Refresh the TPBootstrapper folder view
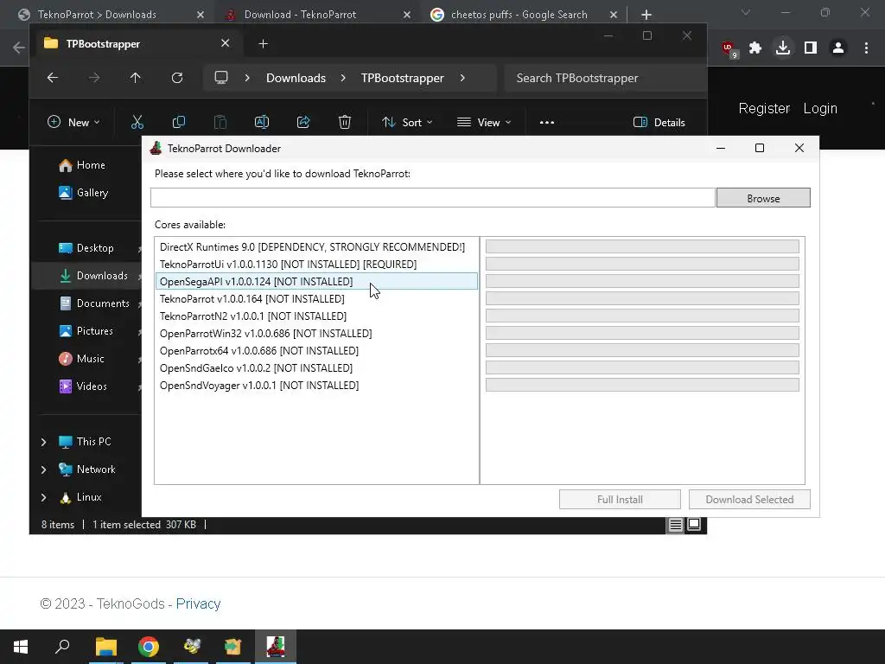Viewport: 885px width, 664px height. (x=177, y=78)
